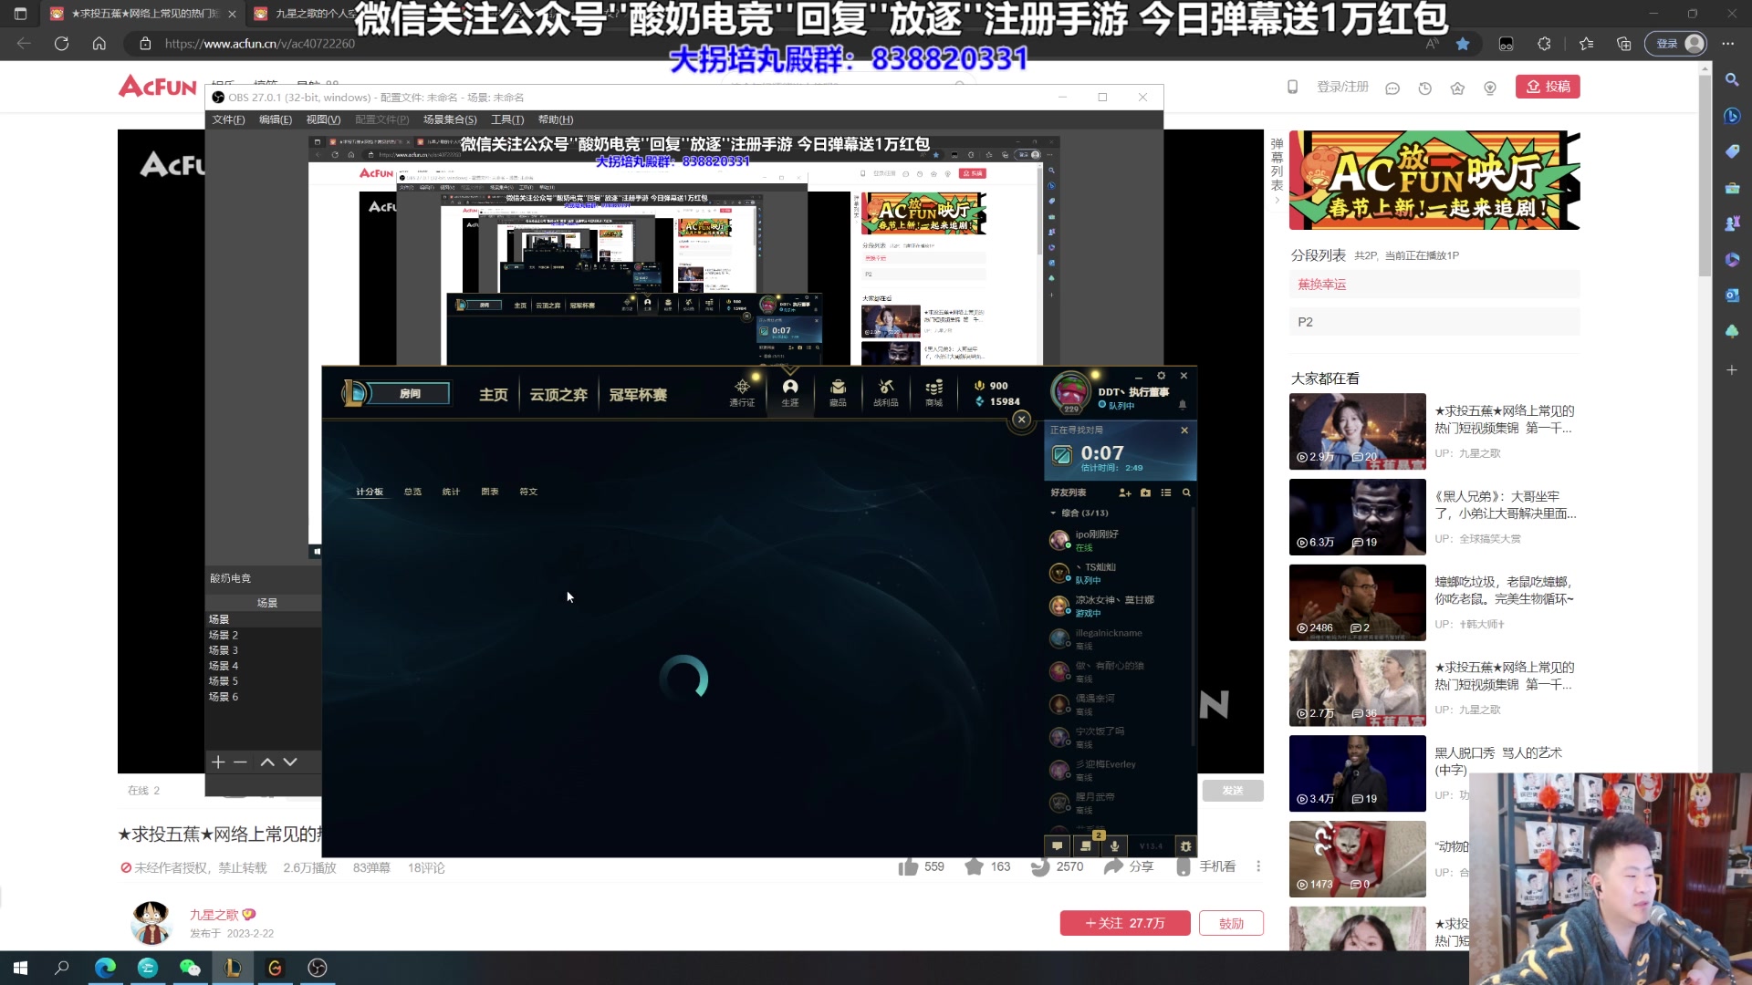Click the AcFun upload 投稿 button
Screen dimensions: 1752x985
(1548, 87)
